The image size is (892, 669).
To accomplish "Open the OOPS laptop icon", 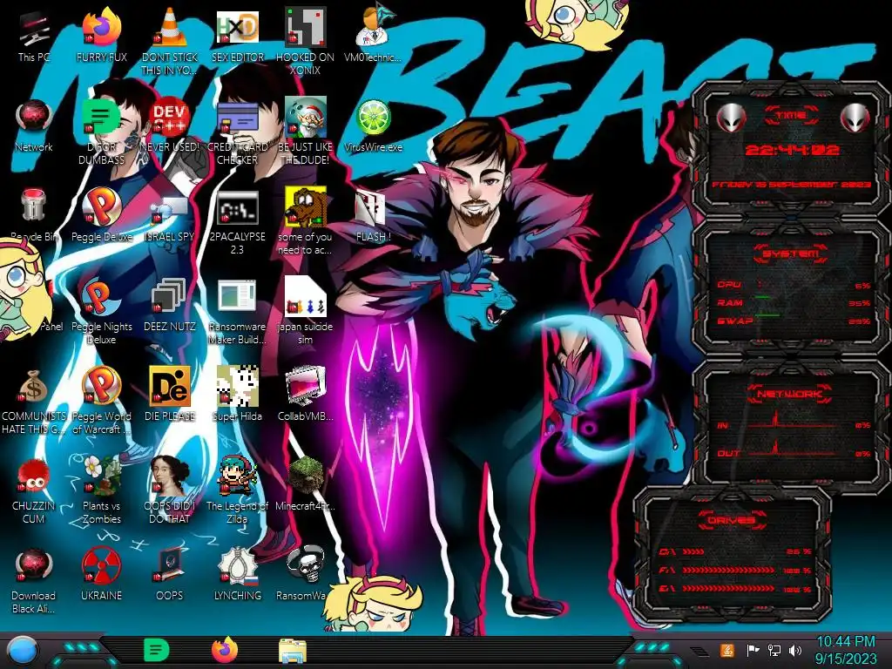I will click(x=169, y=565).
